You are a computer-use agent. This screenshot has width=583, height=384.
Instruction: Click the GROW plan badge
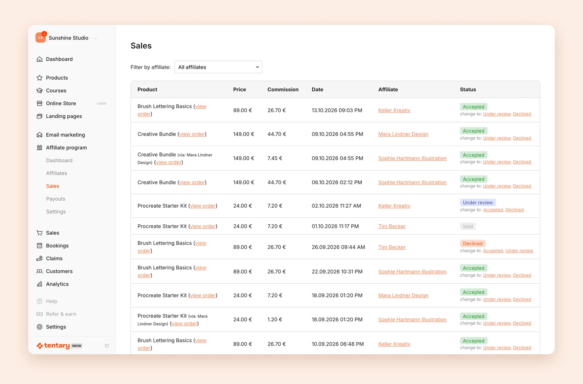(77, 346)
